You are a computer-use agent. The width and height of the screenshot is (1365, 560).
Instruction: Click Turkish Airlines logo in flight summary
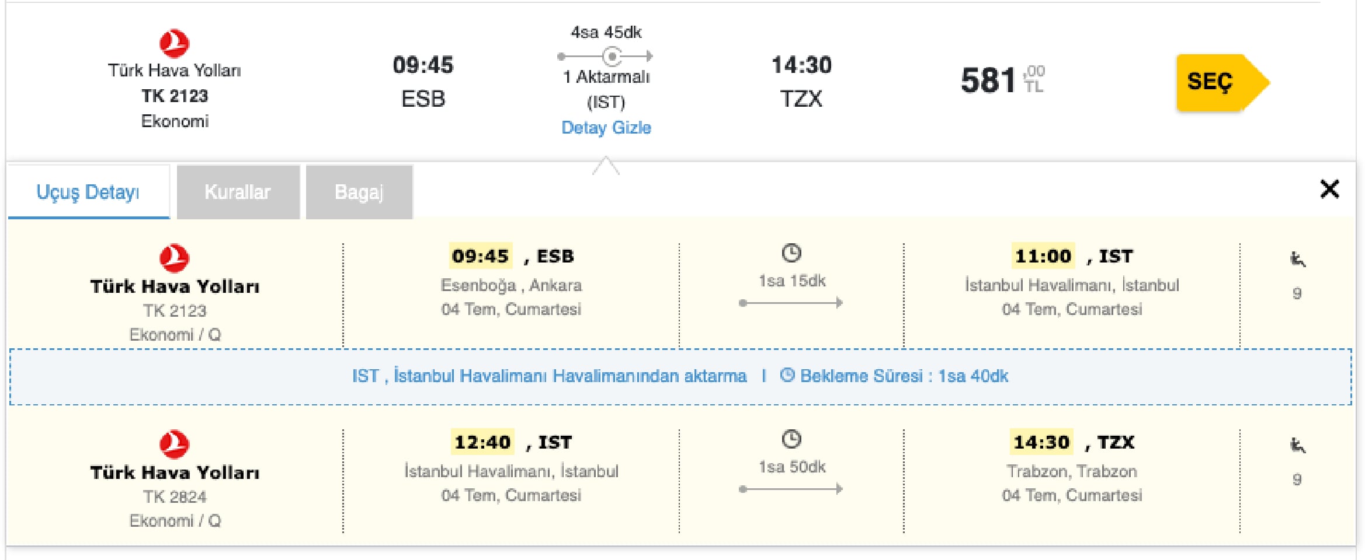pos(174,43)
